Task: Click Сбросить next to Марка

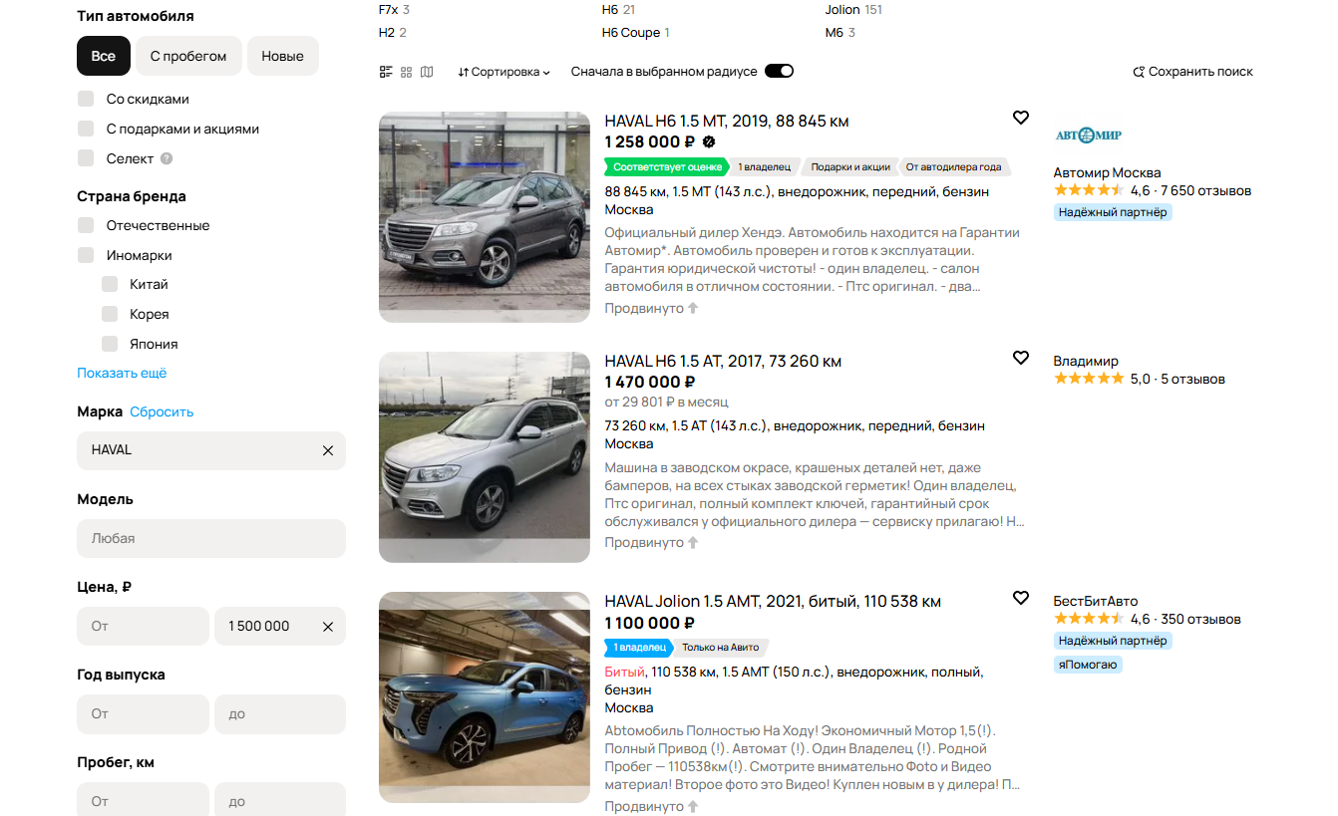Action: tap(162, 411)
